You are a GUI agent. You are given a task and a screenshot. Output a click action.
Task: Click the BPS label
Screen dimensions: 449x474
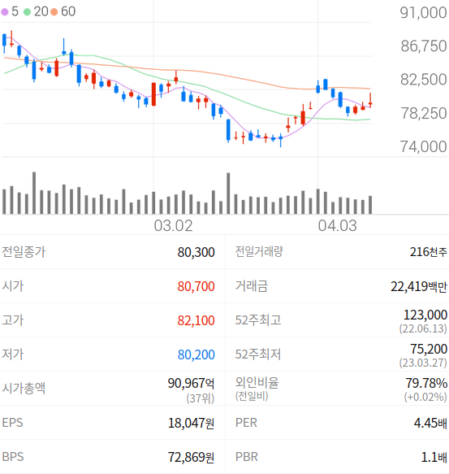coord(13,457)
